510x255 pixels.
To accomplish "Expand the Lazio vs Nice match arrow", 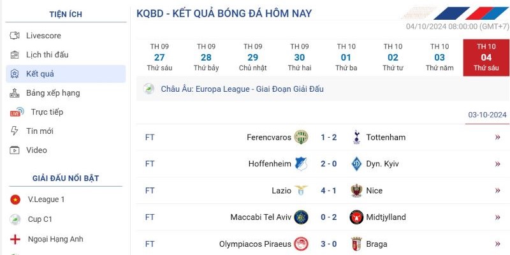I will [x=497, y=191].
